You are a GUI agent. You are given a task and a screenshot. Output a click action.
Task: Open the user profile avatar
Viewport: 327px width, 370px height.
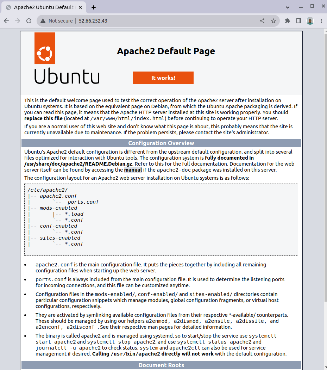tap(310, 21)
